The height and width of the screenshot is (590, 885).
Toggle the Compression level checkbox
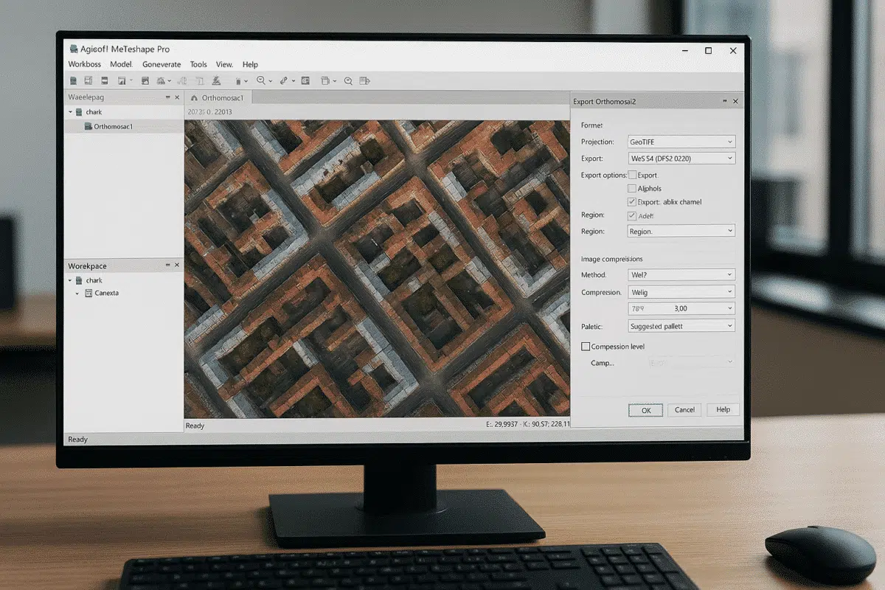pyautogui.click(x=586, y=346)
